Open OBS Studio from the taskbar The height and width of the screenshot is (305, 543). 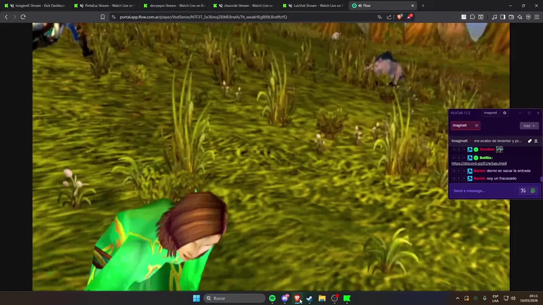[x=335, y=298]
